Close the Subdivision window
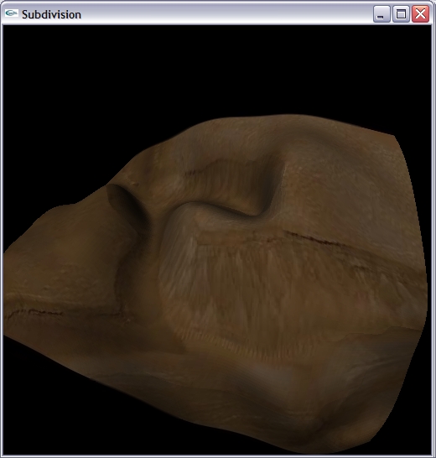This screenshot has height=458, width=436. [x=420, y=13]
